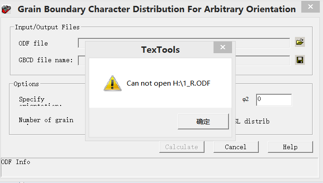Open Help for this dialog
This screenshot has height=183, width=323.
click(290, 147)
